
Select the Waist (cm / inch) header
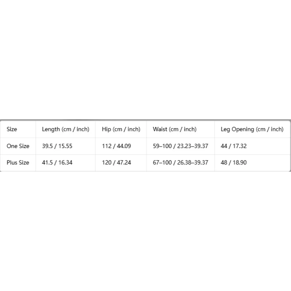pos(175,129)
